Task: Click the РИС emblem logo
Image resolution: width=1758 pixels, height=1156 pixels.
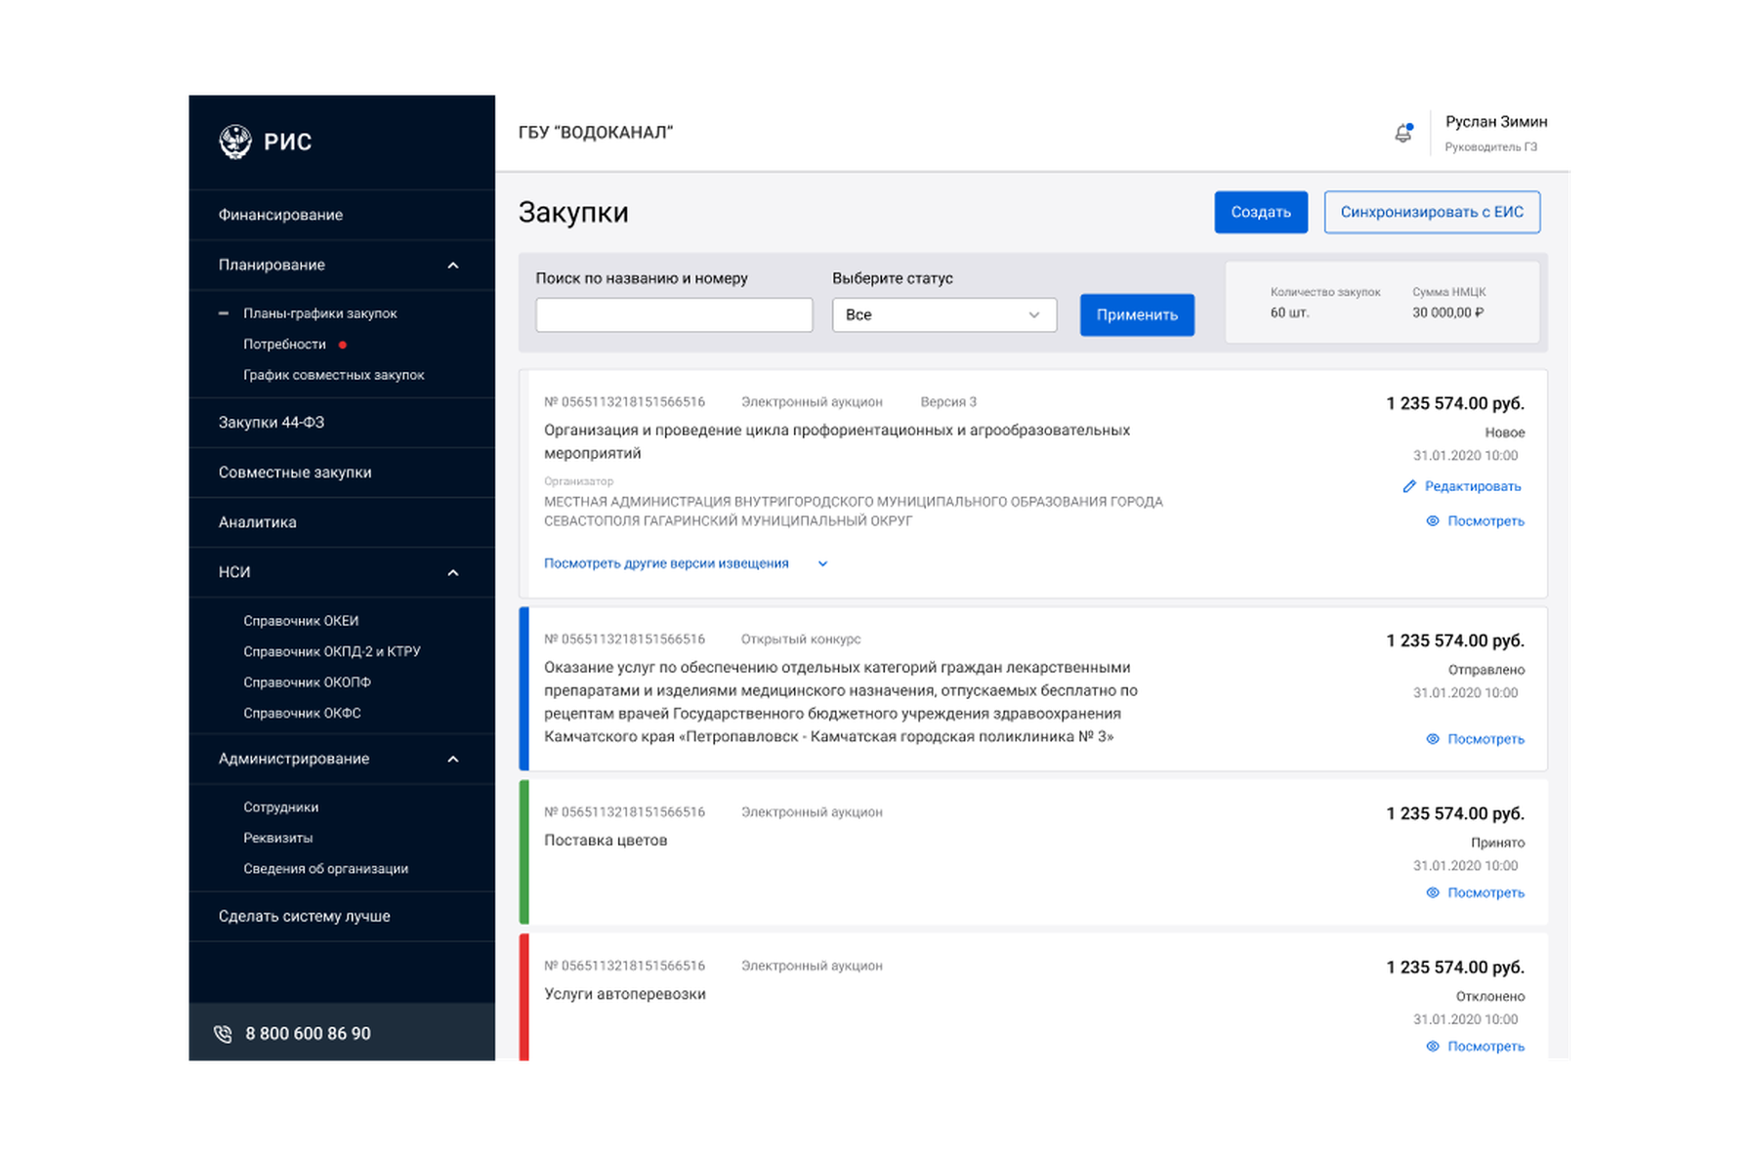Action: (235, 142)
